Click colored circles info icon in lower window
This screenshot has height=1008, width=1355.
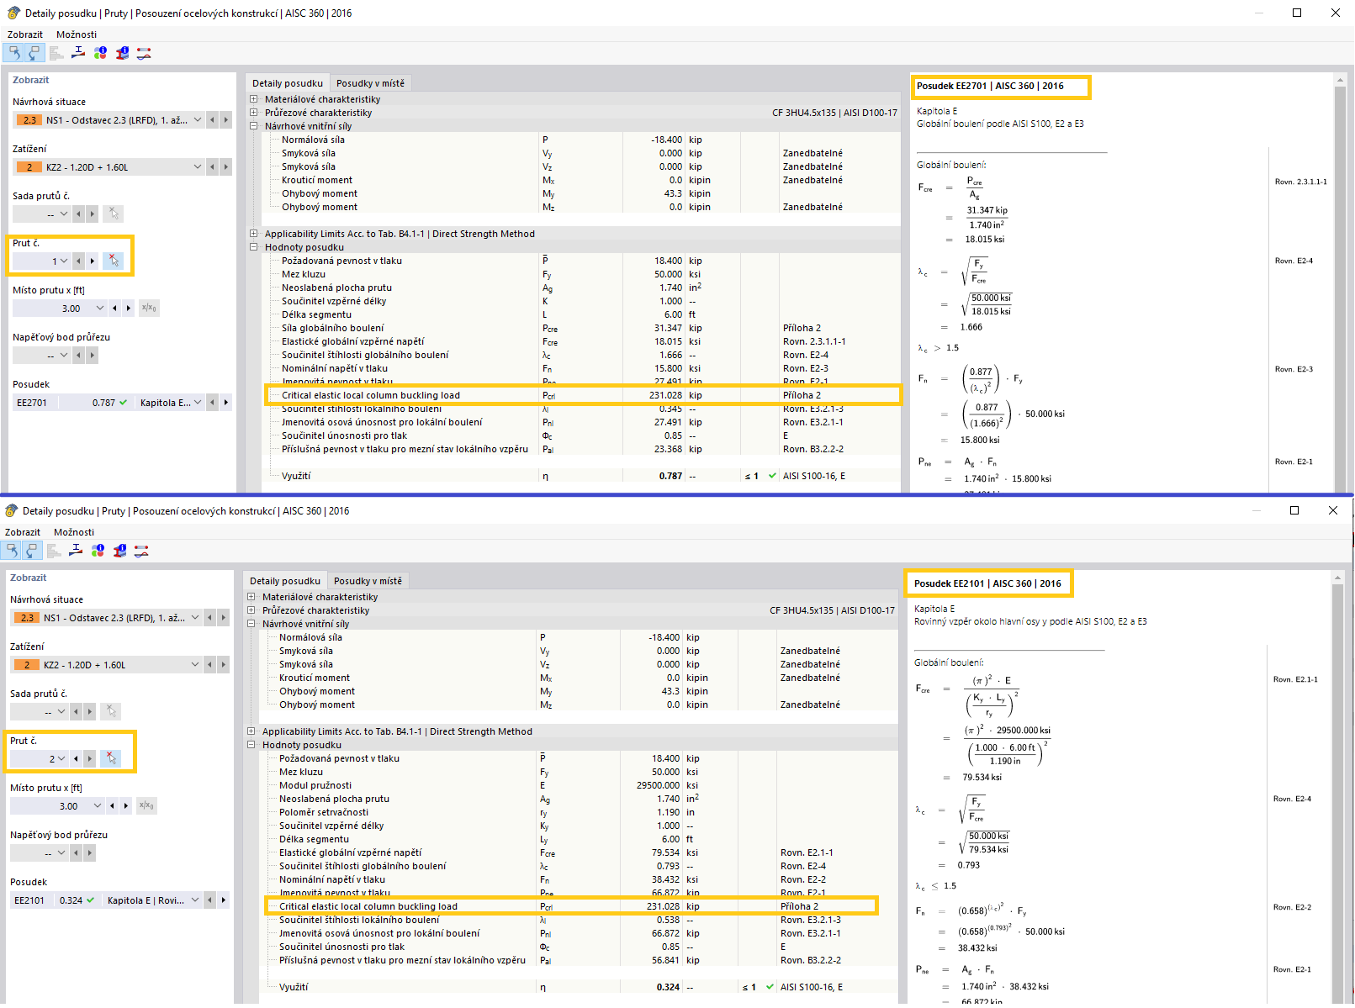coord(98,551)
